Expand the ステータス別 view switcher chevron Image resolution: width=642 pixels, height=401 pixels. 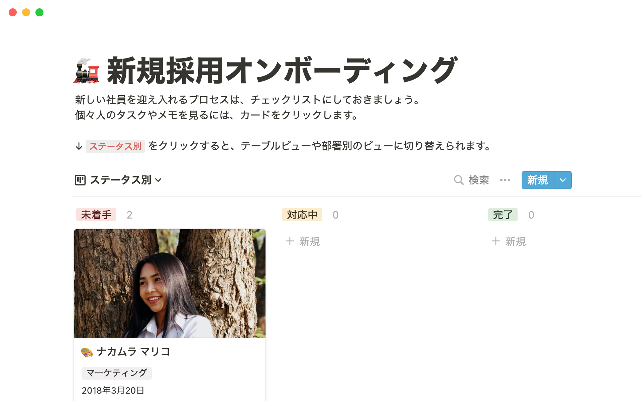[158, 180]
